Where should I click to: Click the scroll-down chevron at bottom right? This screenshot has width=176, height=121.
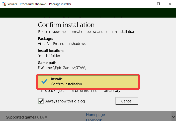point(173,117)
